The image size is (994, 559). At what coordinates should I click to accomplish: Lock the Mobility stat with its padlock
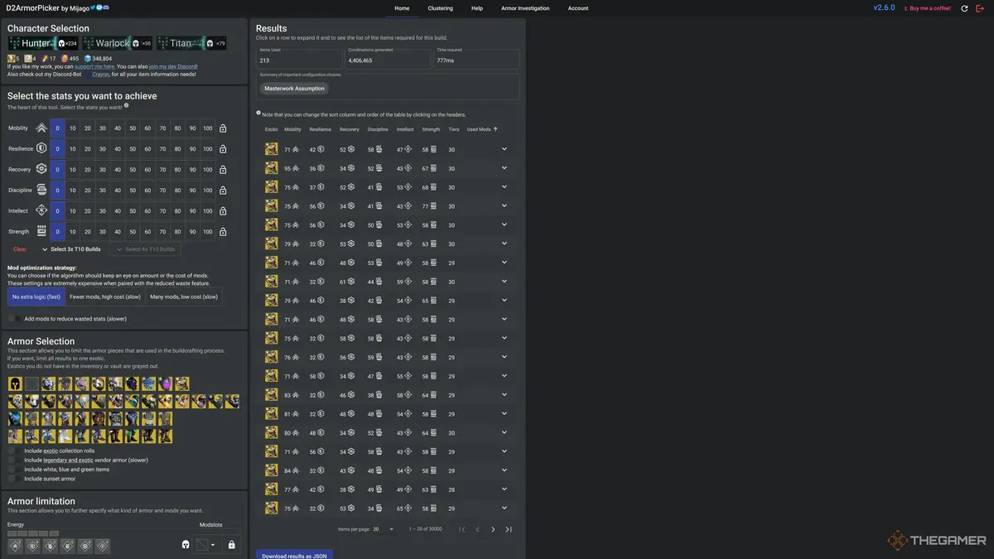(x=223, y=128)
